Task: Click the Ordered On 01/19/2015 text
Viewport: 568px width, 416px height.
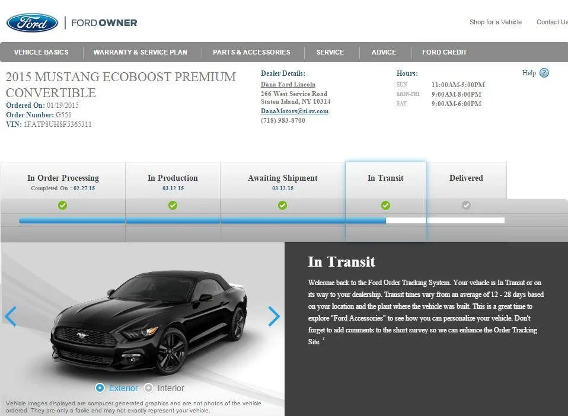Action: coord(42,105)
